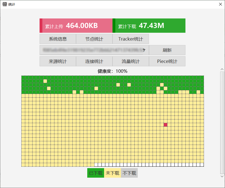Open the 连接统计 view

click(x=94, y=61)
